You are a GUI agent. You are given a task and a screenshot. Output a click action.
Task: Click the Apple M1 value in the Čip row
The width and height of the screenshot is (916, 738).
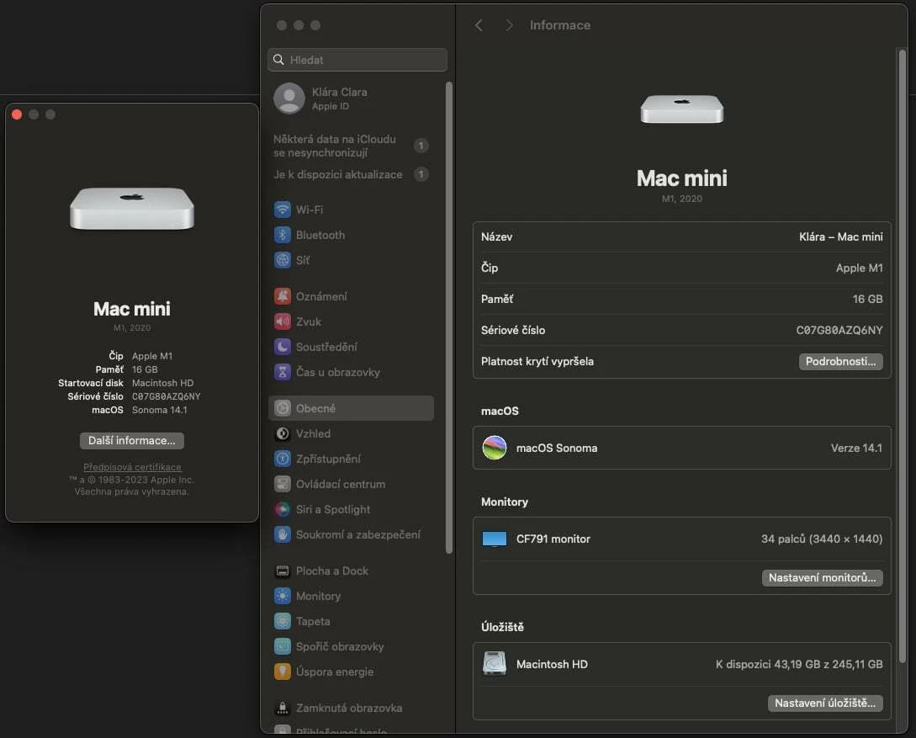[860, 268]
